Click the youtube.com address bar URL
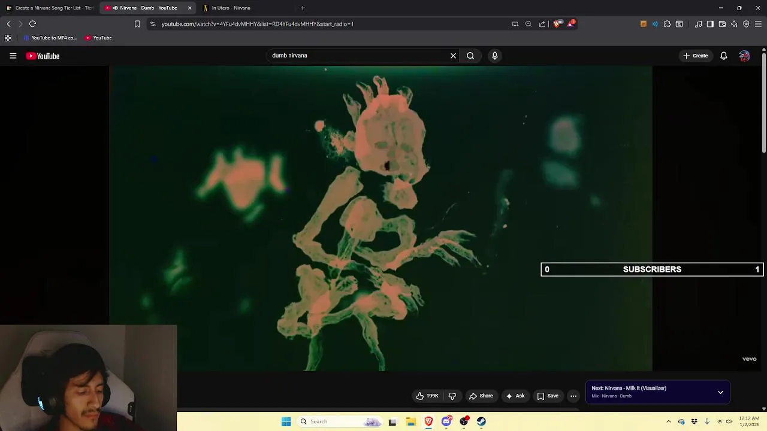This screenshot has width=767, height=431. (258, 24)
